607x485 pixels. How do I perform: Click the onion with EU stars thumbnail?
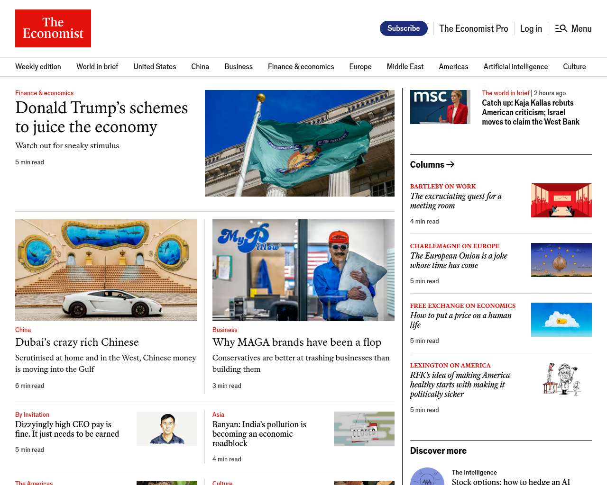point(561,260)
